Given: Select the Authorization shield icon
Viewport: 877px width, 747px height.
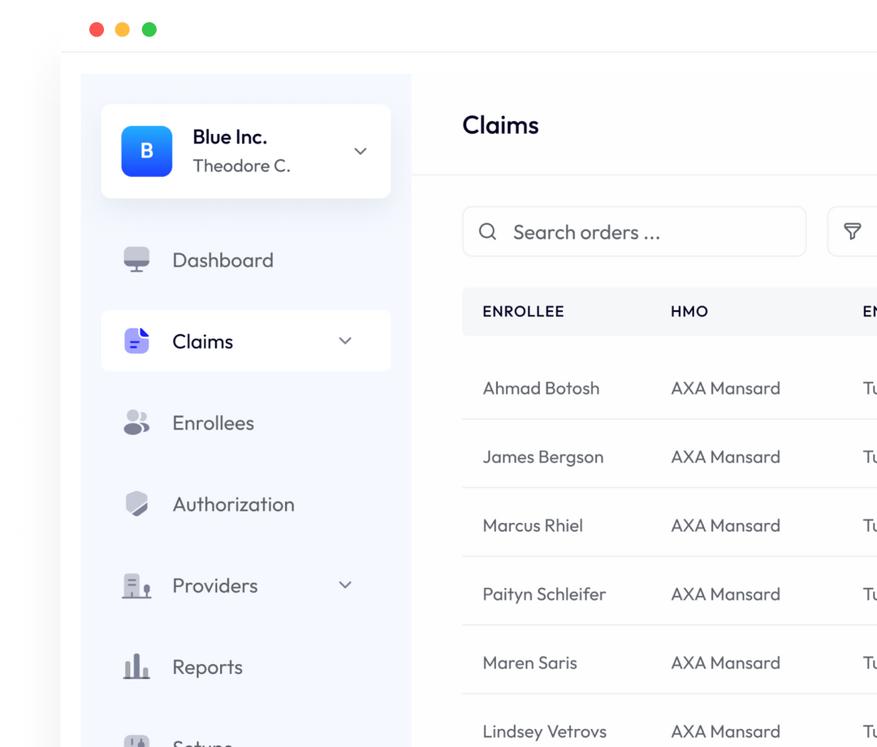Looking at the screenshot, I should (x=136, y=503).
